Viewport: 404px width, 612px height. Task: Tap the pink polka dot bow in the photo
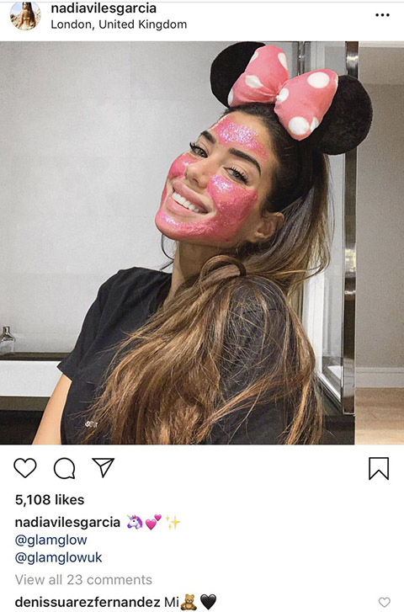click(x=284, y=91)
